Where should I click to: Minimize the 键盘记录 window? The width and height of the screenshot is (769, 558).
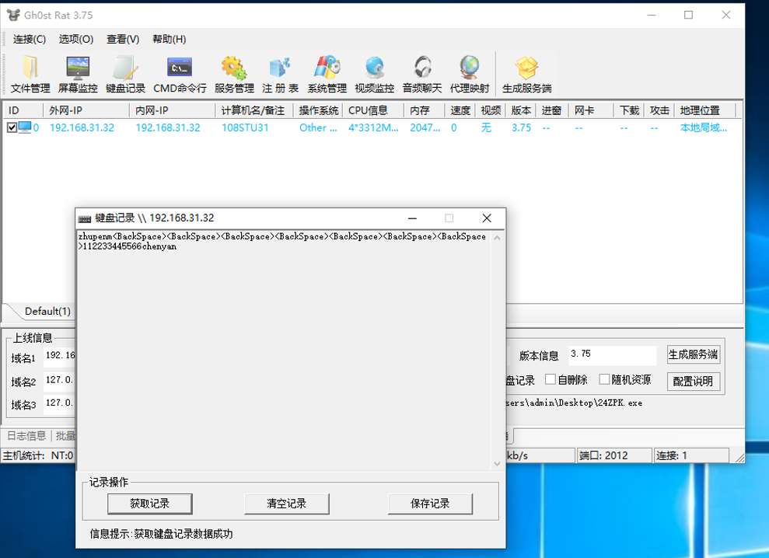pos(412,218)
